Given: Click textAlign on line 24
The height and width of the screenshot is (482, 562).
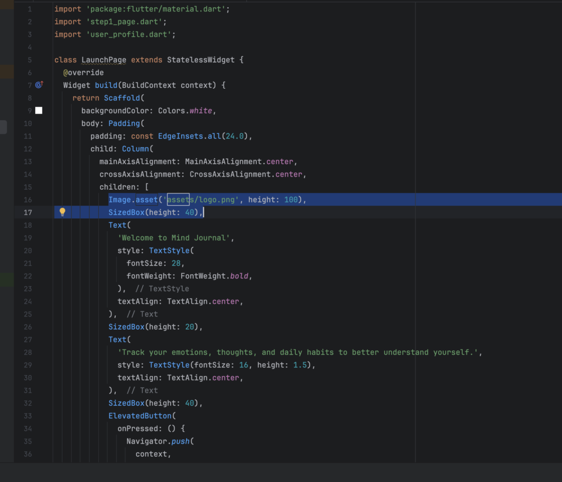Looking at the screenshot, I should click(x=138, y=302).
